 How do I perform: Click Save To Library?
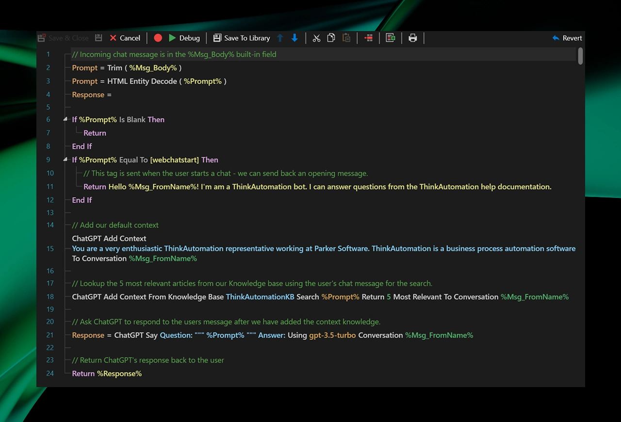click(242, 38)
